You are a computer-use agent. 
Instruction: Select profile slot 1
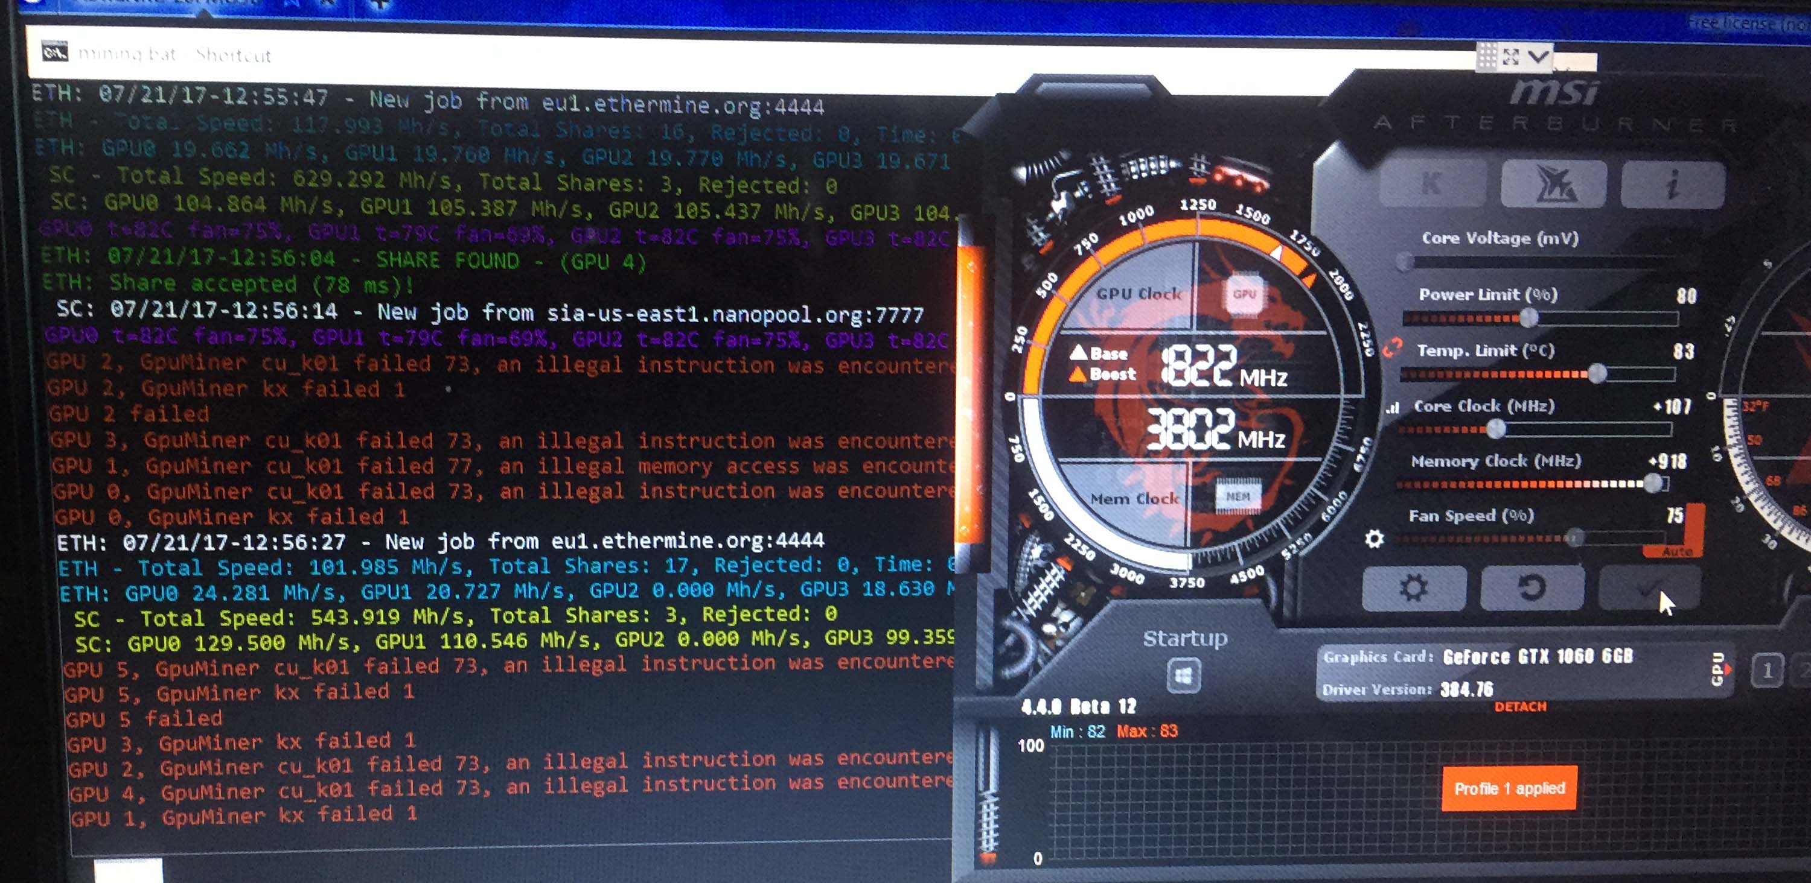click(1767, 670)
